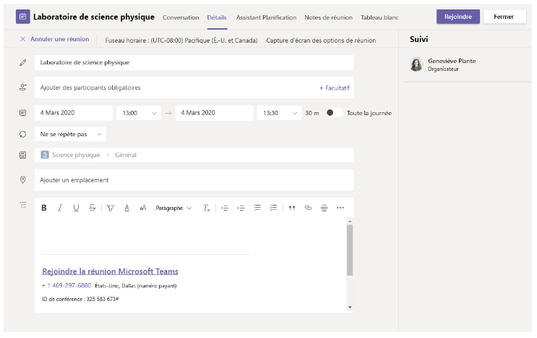537x338 pixels.
Task: Insert a bulleted list
Action: click(257, 208)
